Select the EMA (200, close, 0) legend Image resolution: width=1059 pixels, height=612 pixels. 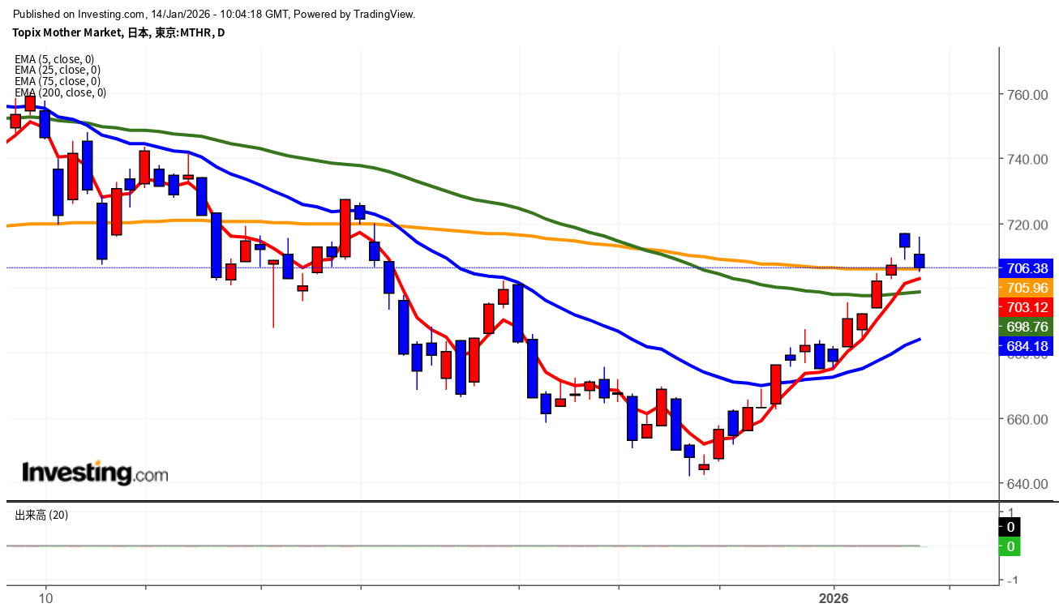(x=60, y=92)
